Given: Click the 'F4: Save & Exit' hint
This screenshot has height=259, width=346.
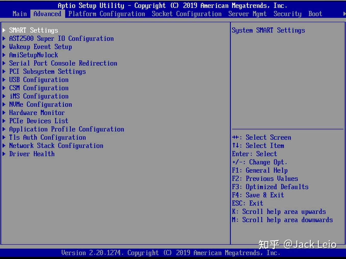Looking at the screenshot, I should tap(258, 195).
